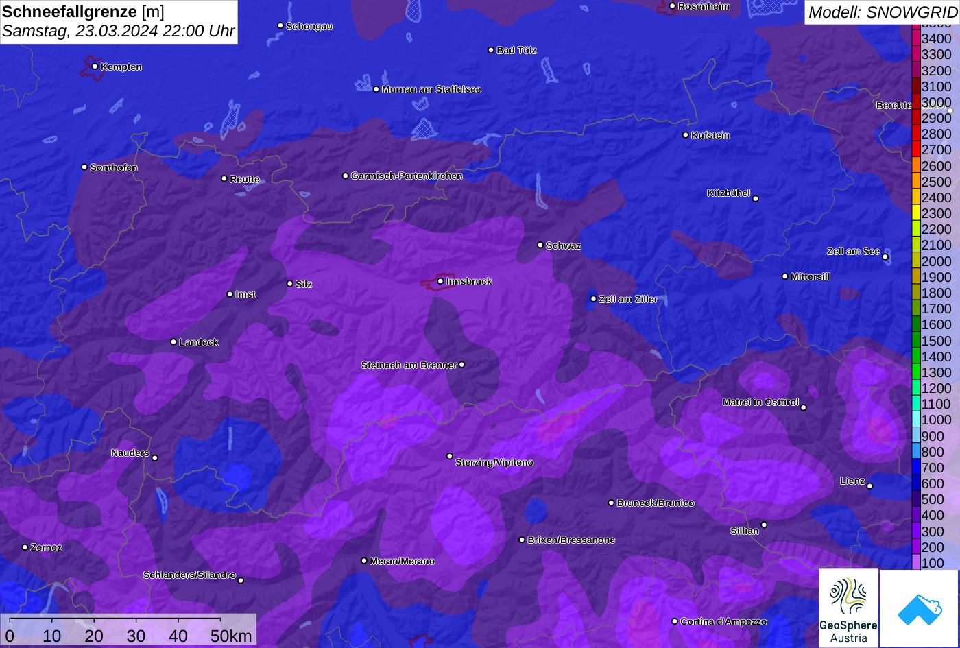960x648 pixels.
Task: Click the Bruneck/Brunico label
Action: pyautogui.click(x=656, y=503)
